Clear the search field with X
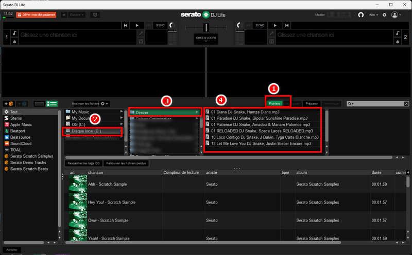 [406, 104]
